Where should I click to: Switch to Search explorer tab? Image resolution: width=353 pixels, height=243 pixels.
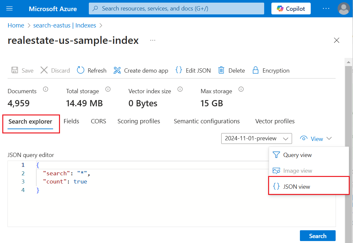click(x=30, y=122)
